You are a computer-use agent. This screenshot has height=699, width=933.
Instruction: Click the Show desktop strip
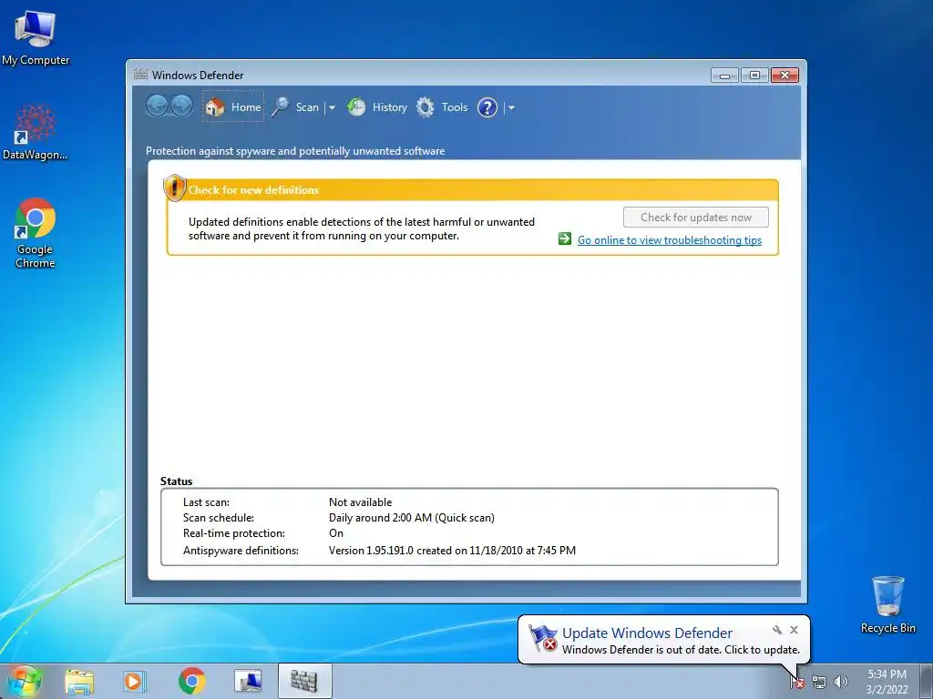(927, 681)
